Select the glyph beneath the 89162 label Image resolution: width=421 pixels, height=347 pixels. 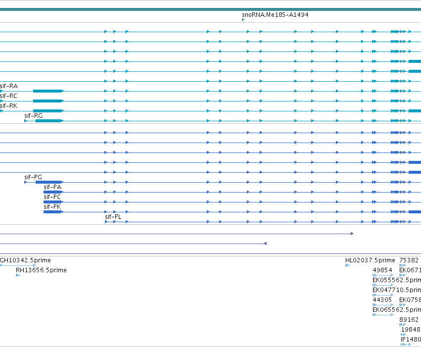[x=403, y=325]
